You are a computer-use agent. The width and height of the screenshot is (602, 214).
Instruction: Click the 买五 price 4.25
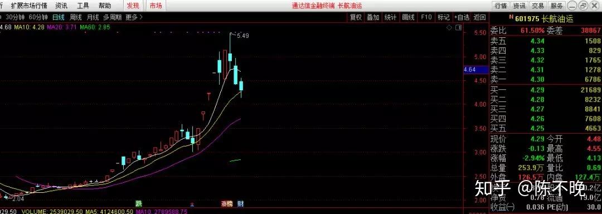pyautogui.click(x=537, y=129)
